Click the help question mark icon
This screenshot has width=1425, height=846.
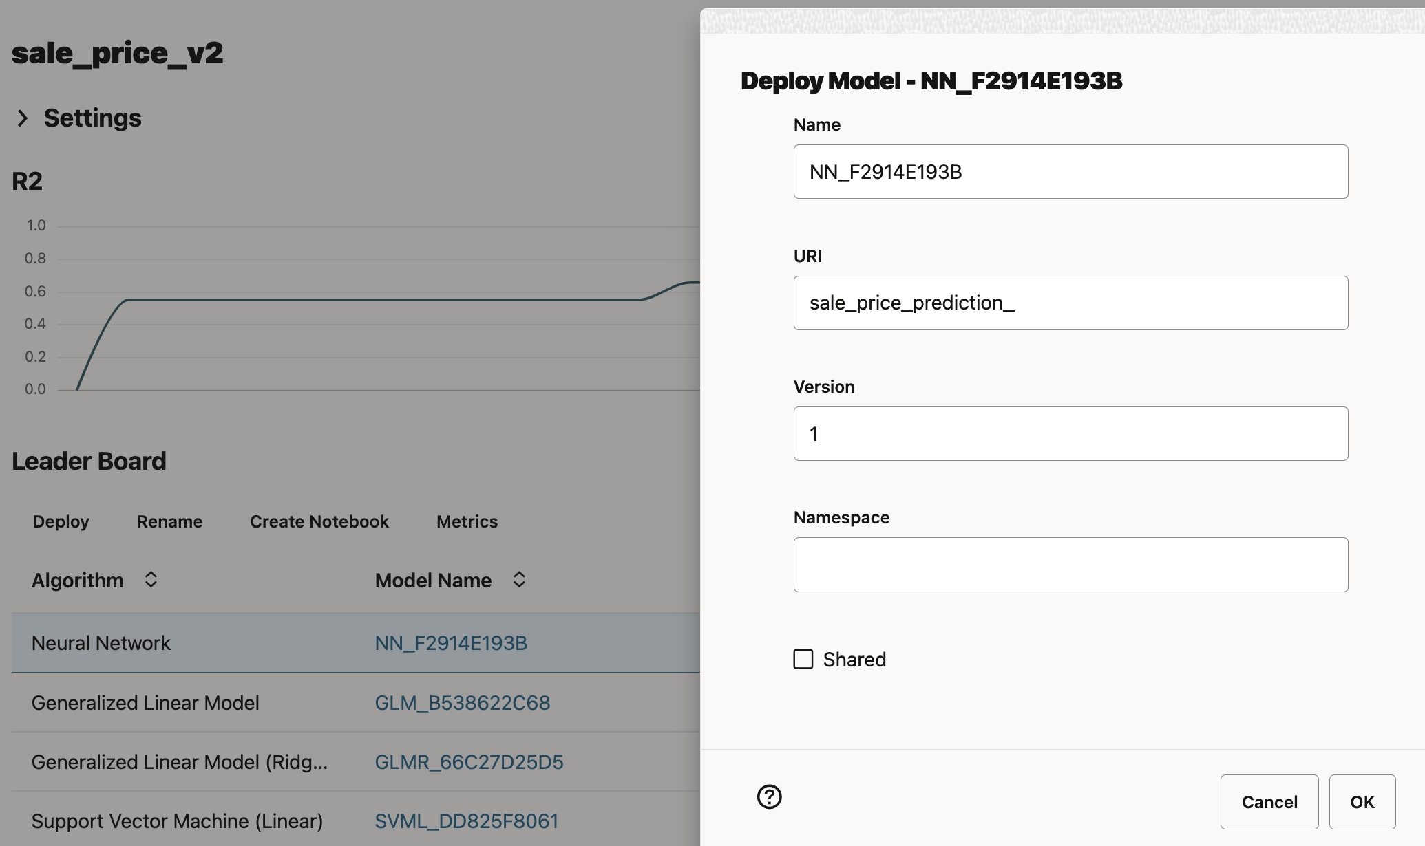[x=769, y=796]
